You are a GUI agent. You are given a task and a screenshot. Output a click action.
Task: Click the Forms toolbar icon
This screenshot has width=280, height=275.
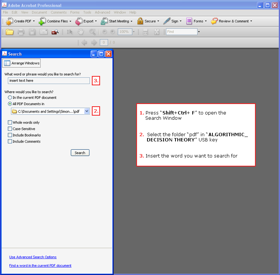(x=189, y=21)
